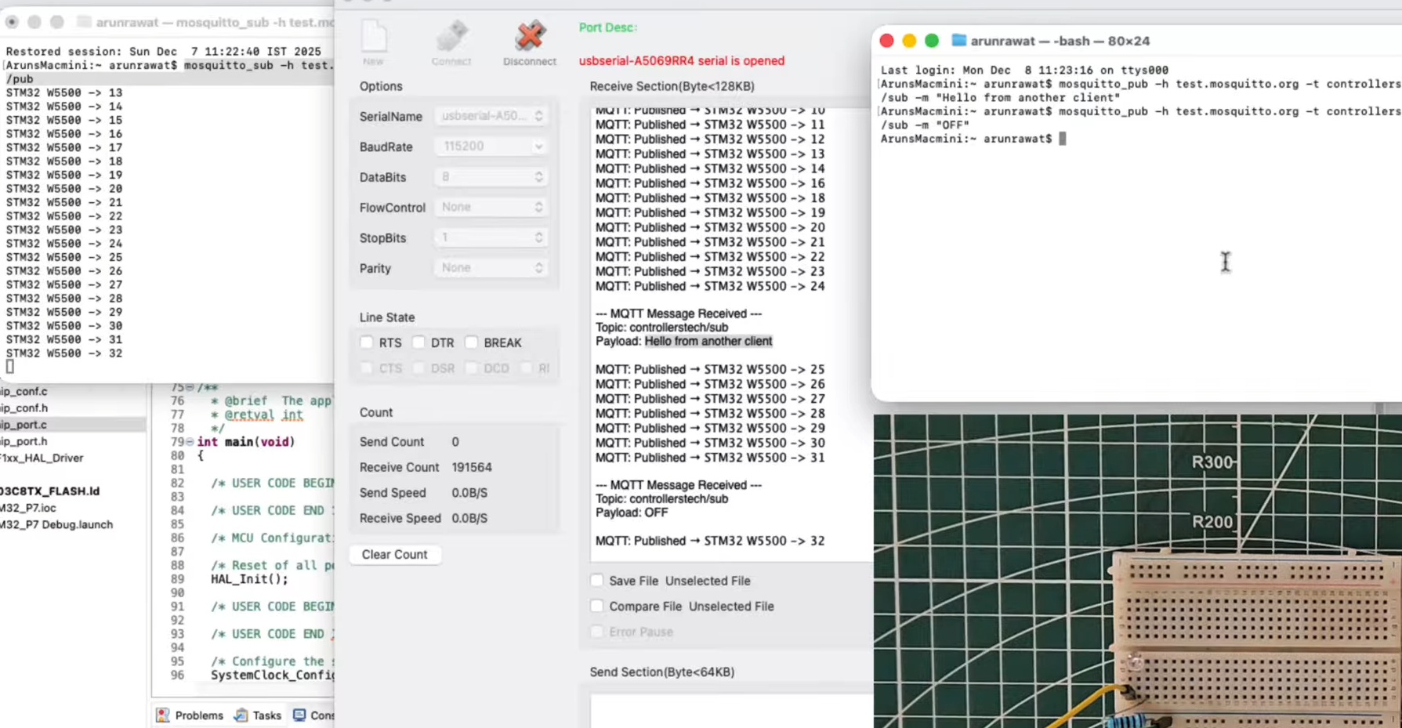1402x728 pixels.
Task: Enable the RTS line state checkbox
Action: click(x=367, y=342)
